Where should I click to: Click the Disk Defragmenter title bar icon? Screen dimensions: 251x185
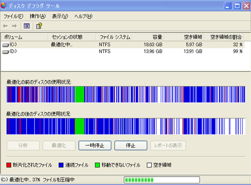[4, 6]
